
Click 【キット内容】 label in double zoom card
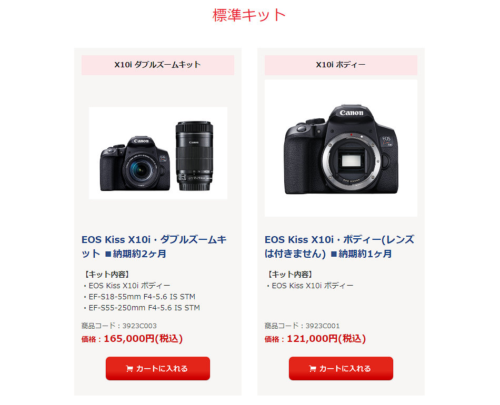106,274
